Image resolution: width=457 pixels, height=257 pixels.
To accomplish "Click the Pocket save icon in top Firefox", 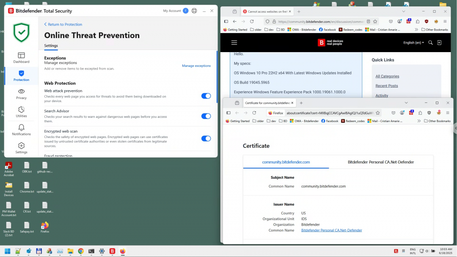I will pos(391,21).
